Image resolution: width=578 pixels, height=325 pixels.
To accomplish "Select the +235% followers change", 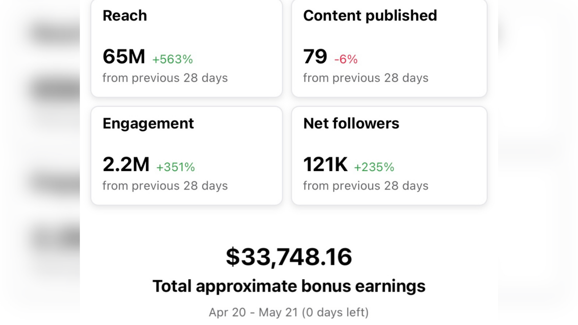I will (x=374, y=167).
